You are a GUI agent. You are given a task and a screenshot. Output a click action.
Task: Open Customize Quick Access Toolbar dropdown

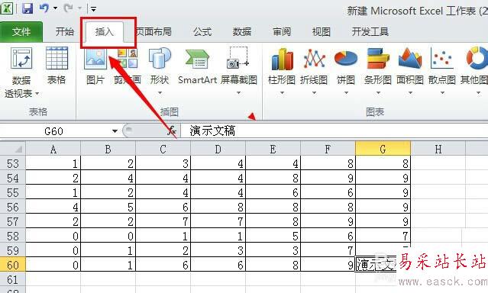point(93,8)
